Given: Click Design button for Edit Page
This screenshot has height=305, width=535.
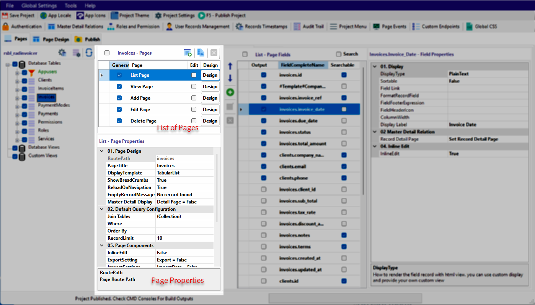Looking at the screenshot, I should (210, 110).
